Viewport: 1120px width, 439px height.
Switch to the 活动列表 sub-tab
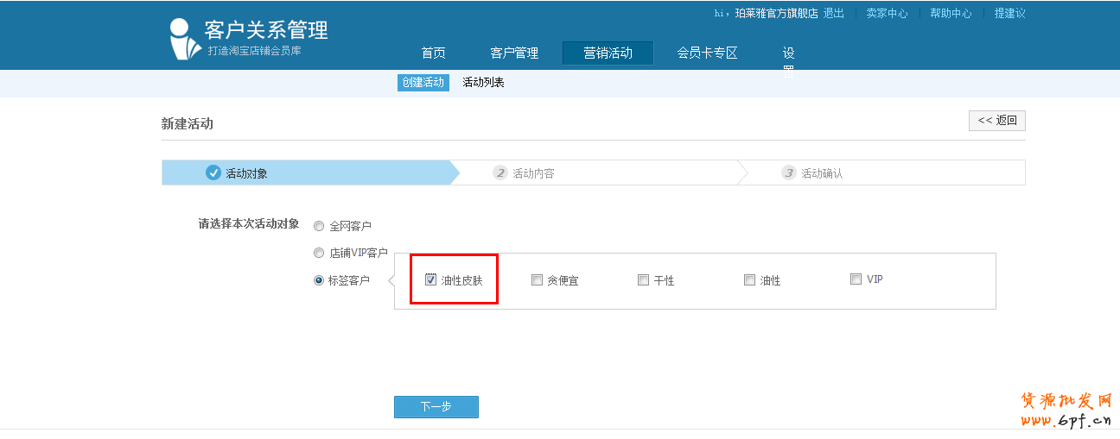coord(483,83)
